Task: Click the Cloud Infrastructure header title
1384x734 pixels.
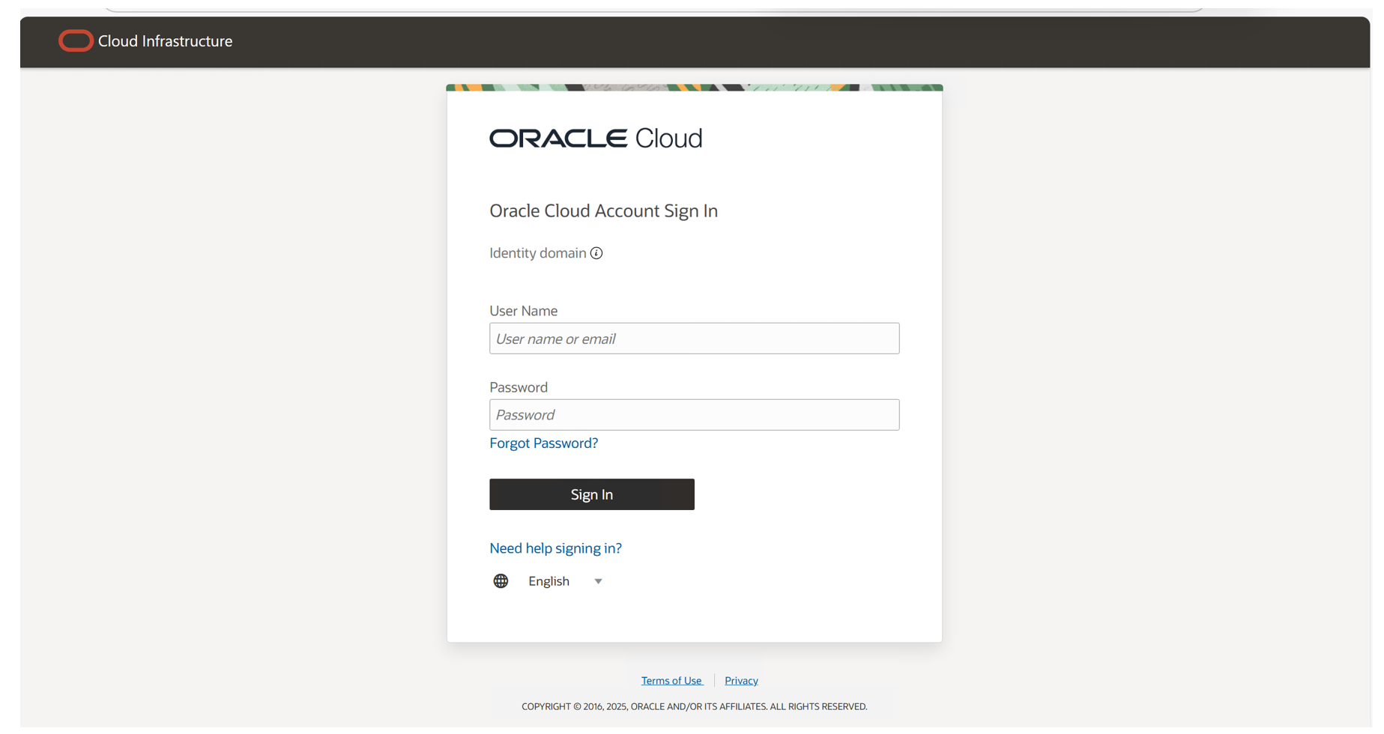Action: (x=165, y=41)
